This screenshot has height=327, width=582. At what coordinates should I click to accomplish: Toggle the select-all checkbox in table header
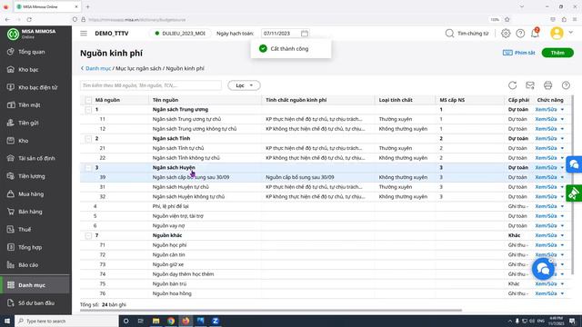(88, 100)
